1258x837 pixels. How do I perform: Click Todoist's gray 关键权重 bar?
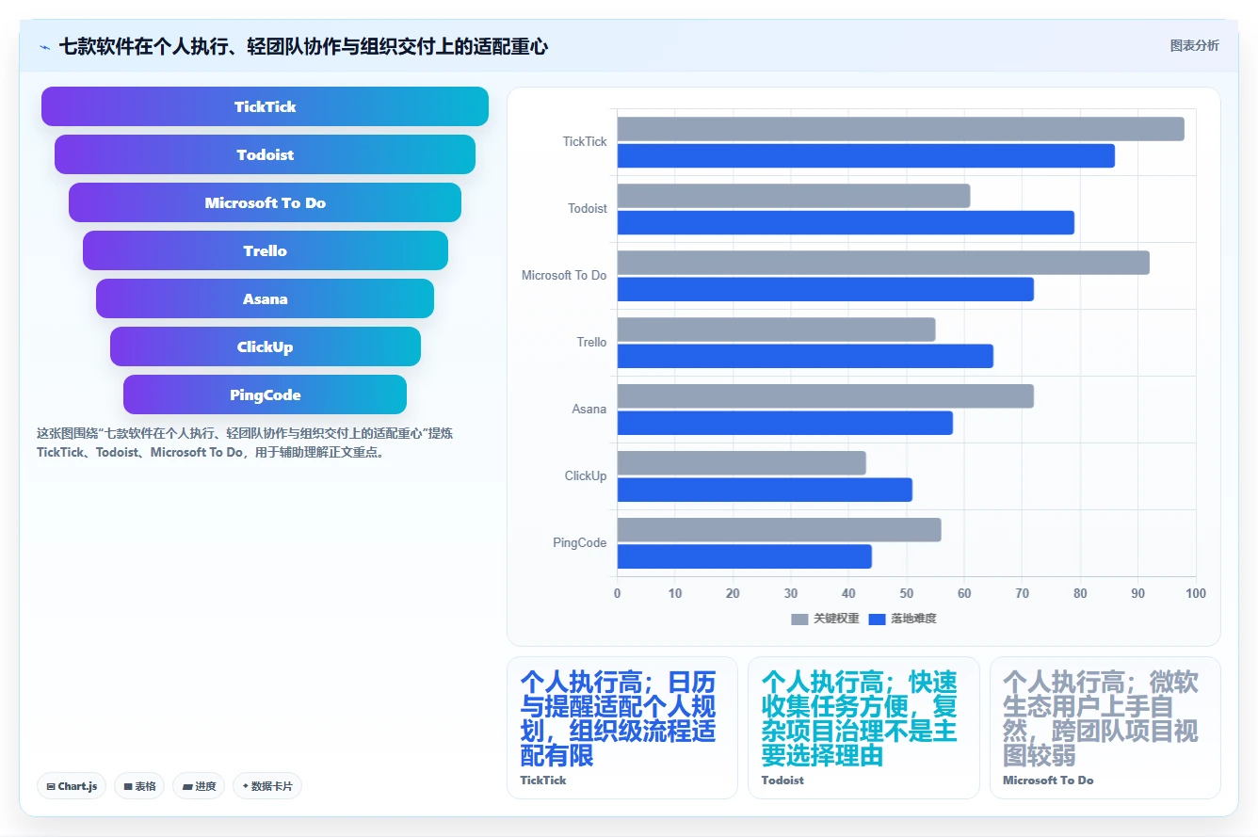point(793,196)
